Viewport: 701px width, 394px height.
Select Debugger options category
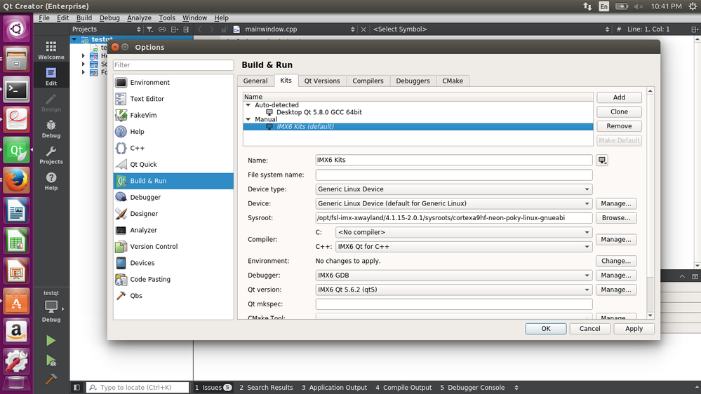(x=173, y=197)
